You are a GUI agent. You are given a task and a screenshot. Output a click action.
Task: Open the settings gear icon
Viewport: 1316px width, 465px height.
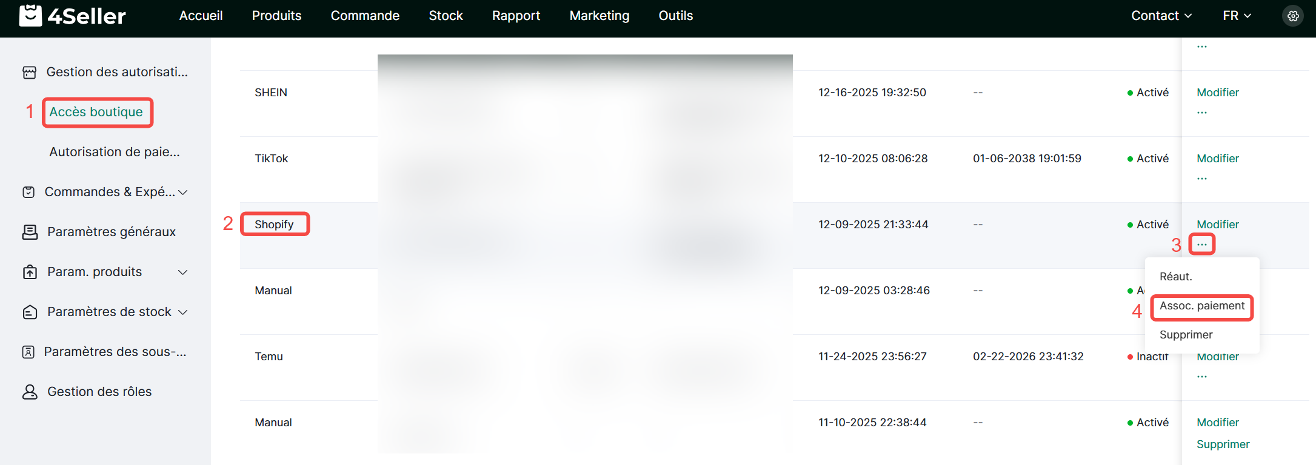click(x=1293, y=16)
